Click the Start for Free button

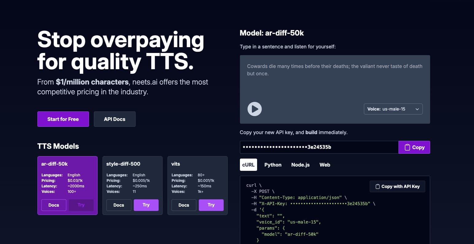tap(63, 119)
